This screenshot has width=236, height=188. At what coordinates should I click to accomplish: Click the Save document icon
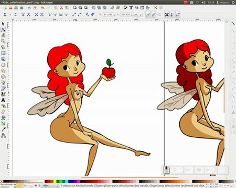tap(16, 8)
